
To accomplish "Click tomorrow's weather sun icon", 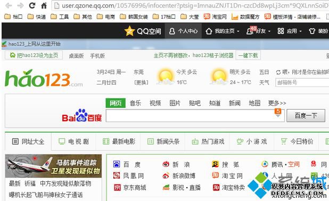I will coord(219,77).
